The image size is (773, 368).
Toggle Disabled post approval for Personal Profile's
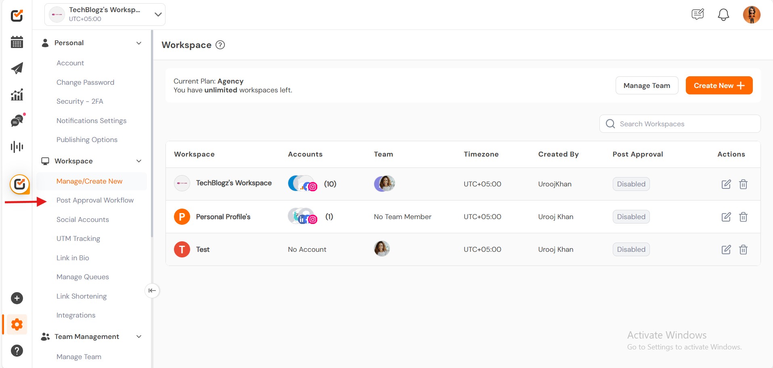click(x=631, y=217)
